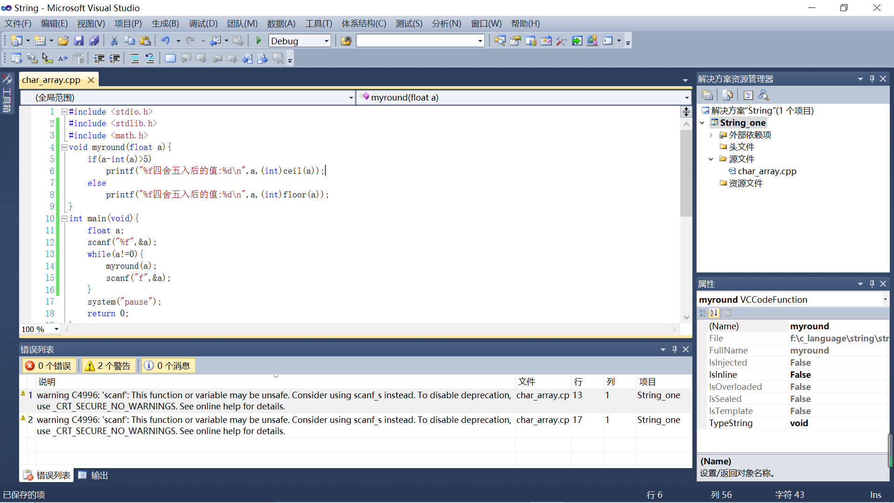The height and width of the screenshot is (503, 894).
Task: Click the Open File folder icon
Action: (63, 41)
